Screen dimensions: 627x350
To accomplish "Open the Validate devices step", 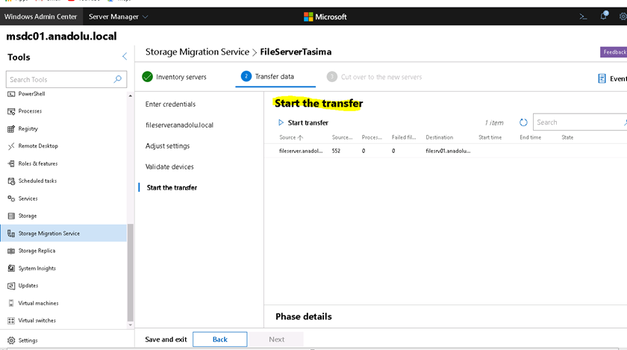I will pos(169,167).
